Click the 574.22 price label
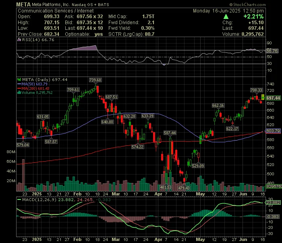Viewport: 282px width, 243px height. point(138,147)
